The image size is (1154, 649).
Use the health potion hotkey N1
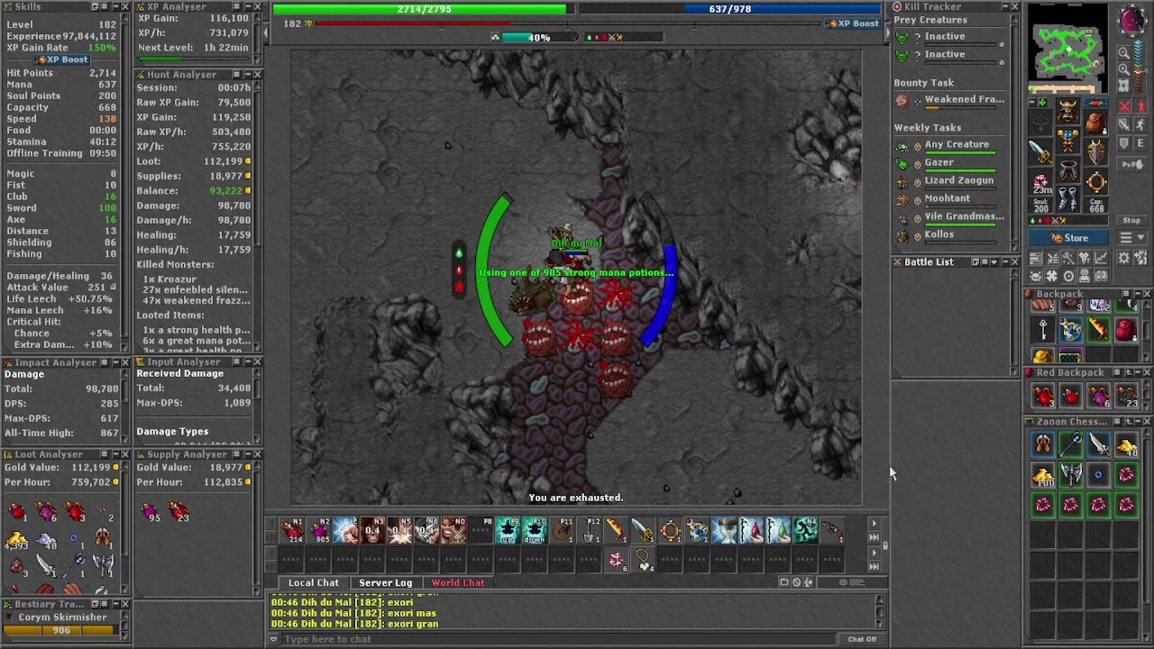coord(292,531)
